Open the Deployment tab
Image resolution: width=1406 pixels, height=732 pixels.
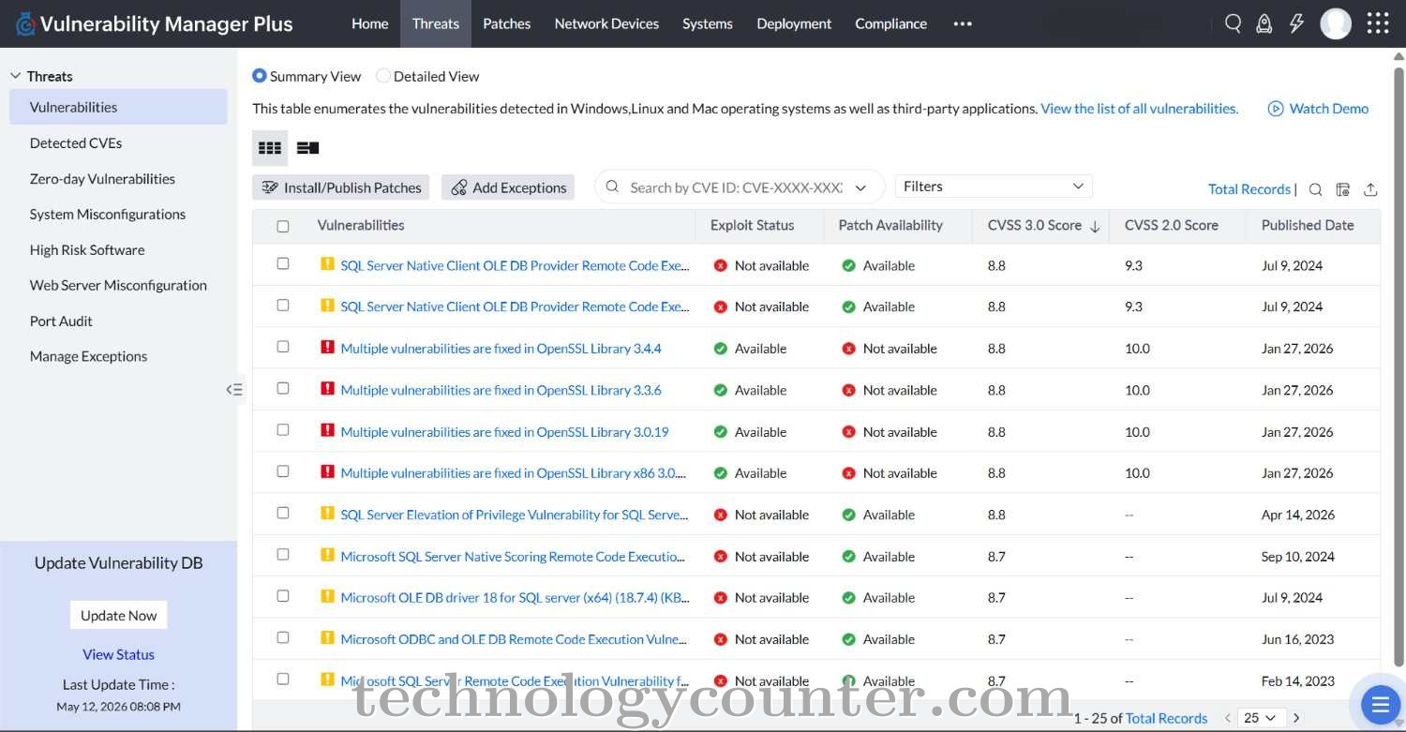point(794,23)
